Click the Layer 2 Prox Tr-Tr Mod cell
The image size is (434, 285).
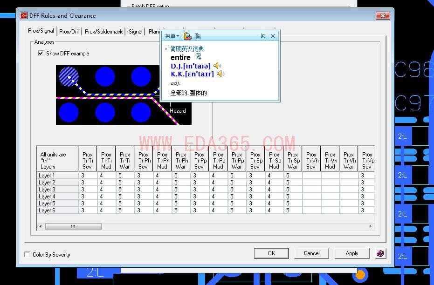click(106, 183)
